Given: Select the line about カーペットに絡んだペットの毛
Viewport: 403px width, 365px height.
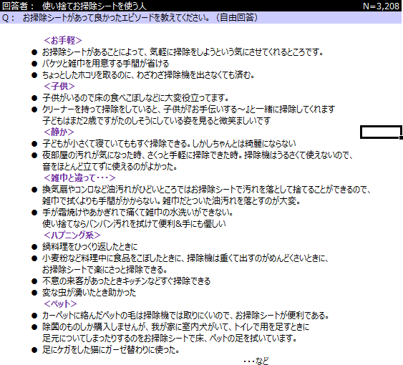Looking at the screenshot, I should (185, 316).
